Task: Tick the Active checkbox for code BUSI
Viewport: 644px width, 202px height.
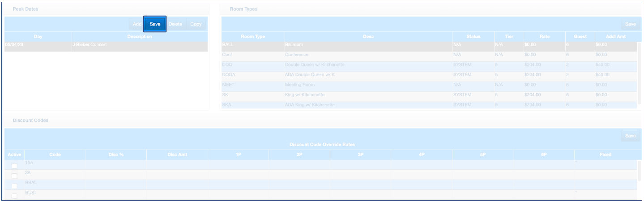Action: [14, 196]
